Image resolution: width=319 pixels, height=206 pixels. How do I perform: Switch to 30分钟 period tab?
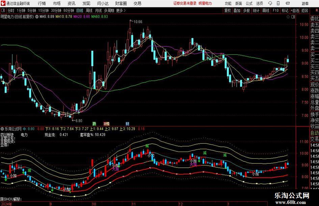pos(56,10)
